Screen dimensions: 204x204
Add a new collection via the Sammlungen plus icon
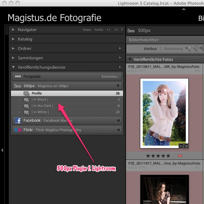pos(120,58)
